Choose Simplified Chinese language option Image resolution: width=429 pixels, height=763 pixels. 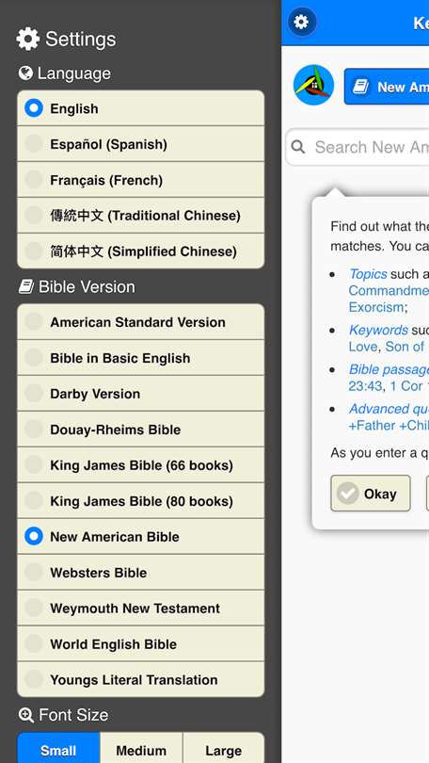pos(141,252)
